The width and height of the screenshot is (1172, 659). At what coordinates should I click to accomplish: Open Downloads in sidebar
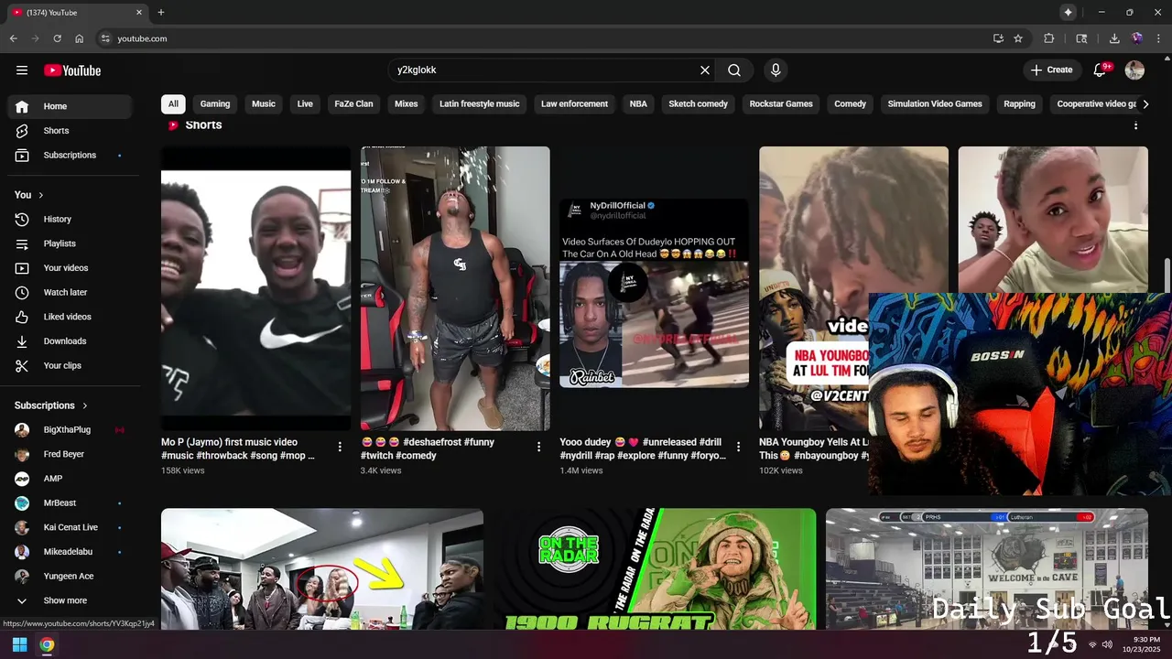(70, 341)
